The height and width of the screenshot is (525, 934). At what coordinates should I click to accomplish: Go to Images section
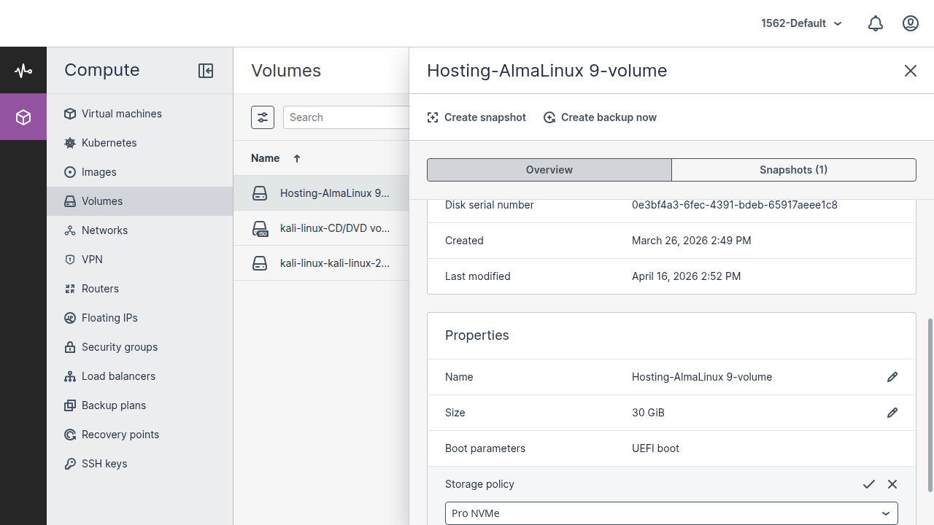click(139, 172)
